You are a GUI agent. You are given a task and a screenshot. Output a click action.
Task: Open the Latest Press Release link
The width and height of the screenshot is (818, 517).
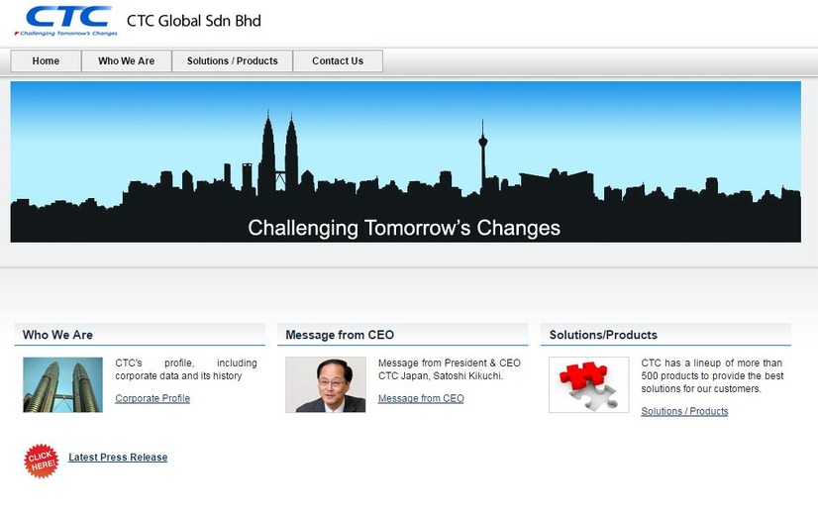click(118, 458)
